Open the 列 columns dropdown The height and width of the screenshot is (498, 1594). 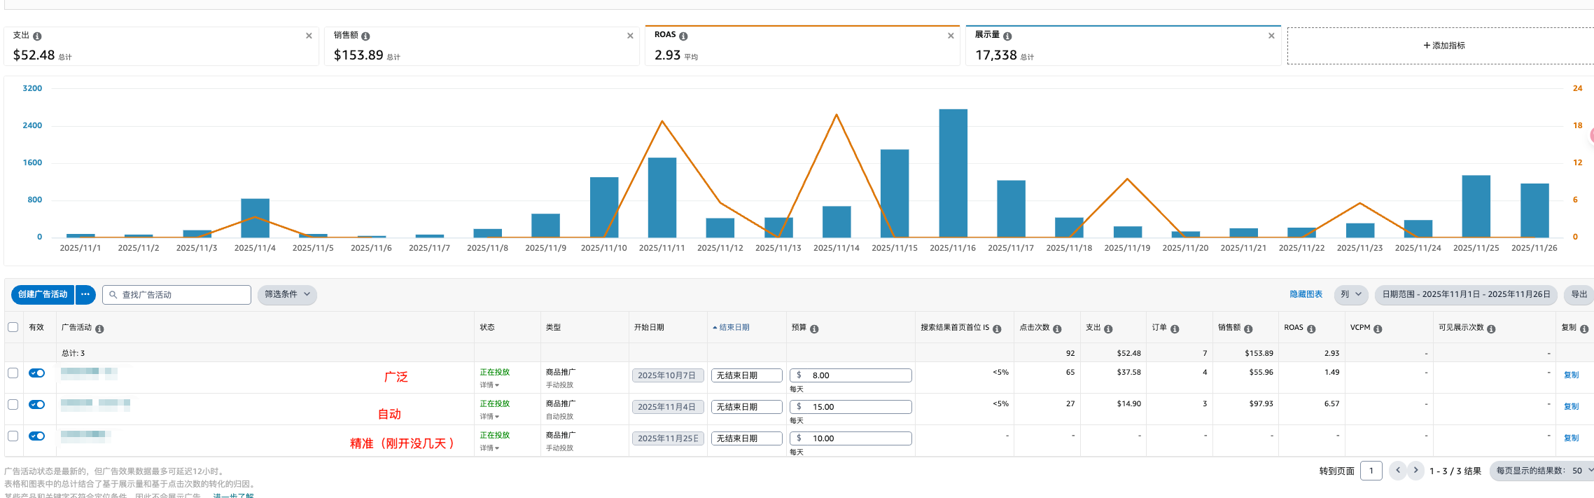[1350, 295]
